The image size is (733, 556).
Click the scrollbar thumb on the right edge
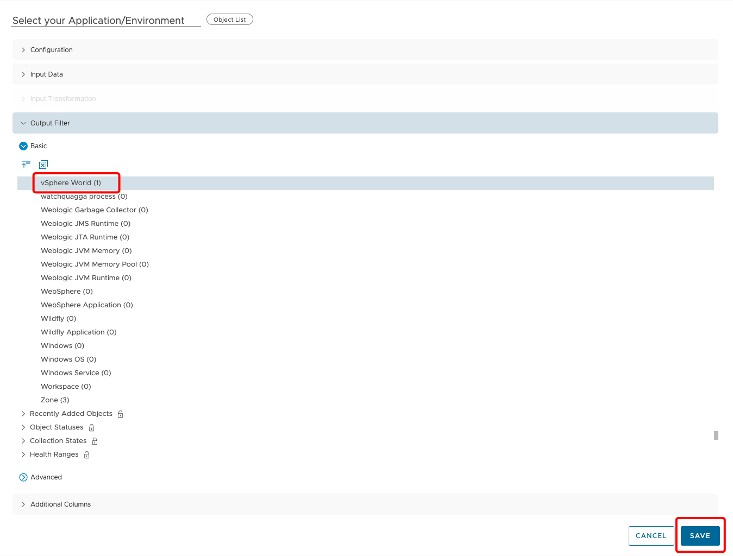click(716, 435)
